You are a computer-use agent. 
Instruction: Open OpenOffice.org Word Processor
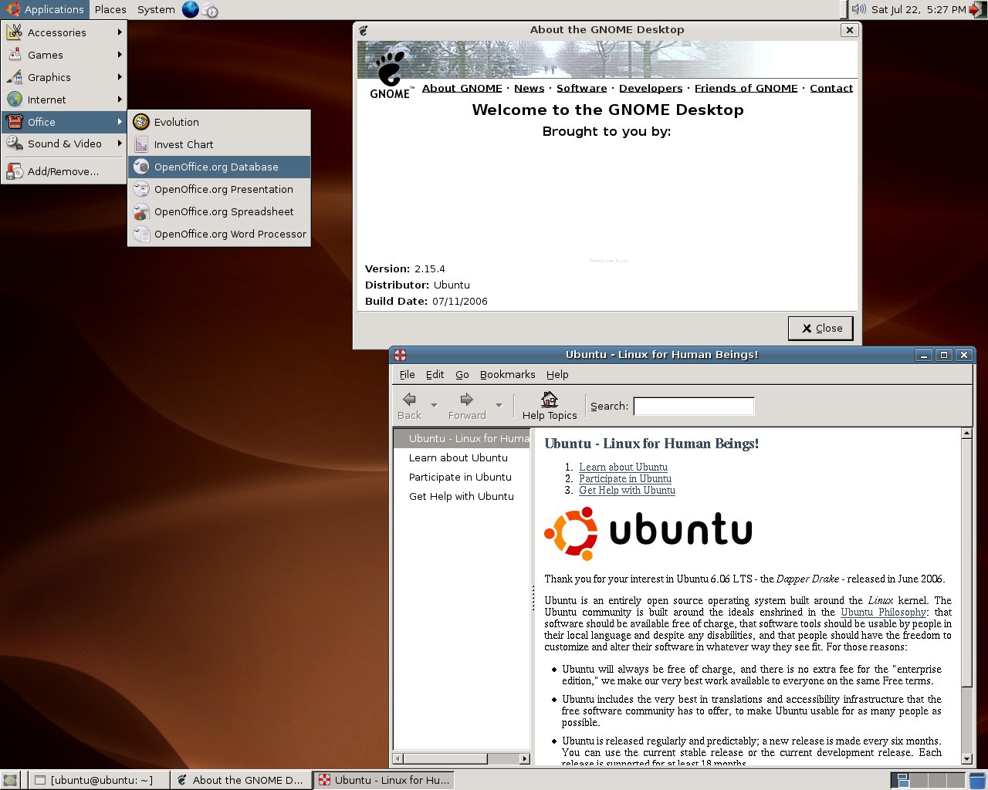[219, 234]
